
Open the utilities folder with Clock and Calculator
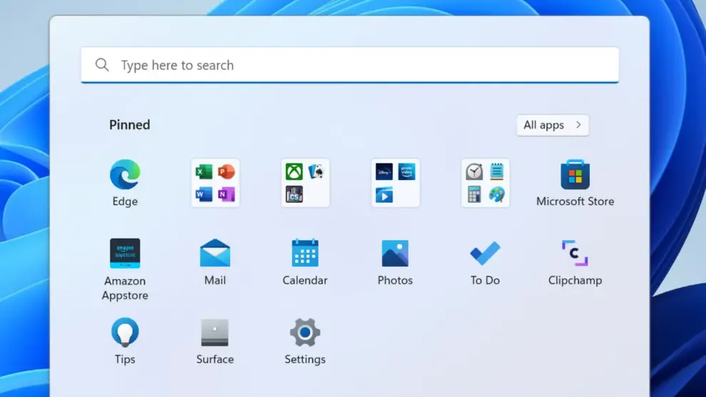(x=485, y=183)
